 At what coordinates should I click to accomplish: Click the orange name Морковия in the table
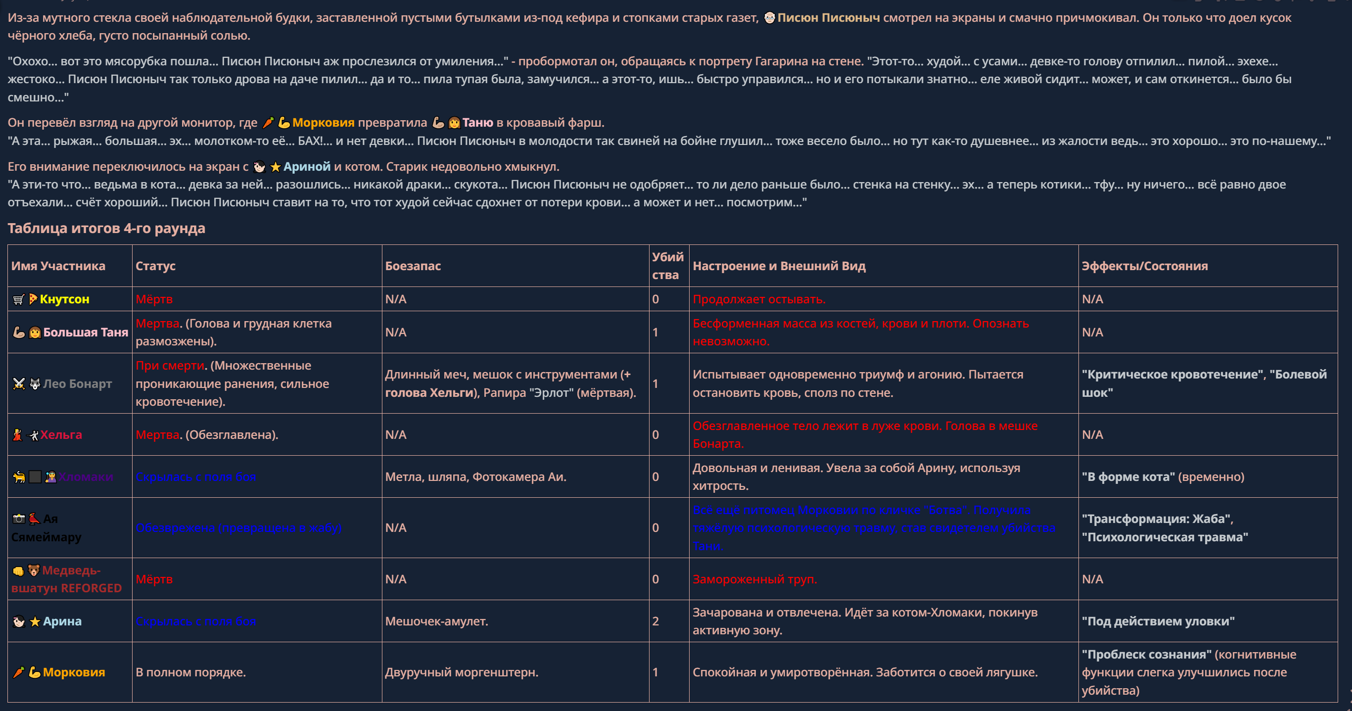(x=74, y=672)
